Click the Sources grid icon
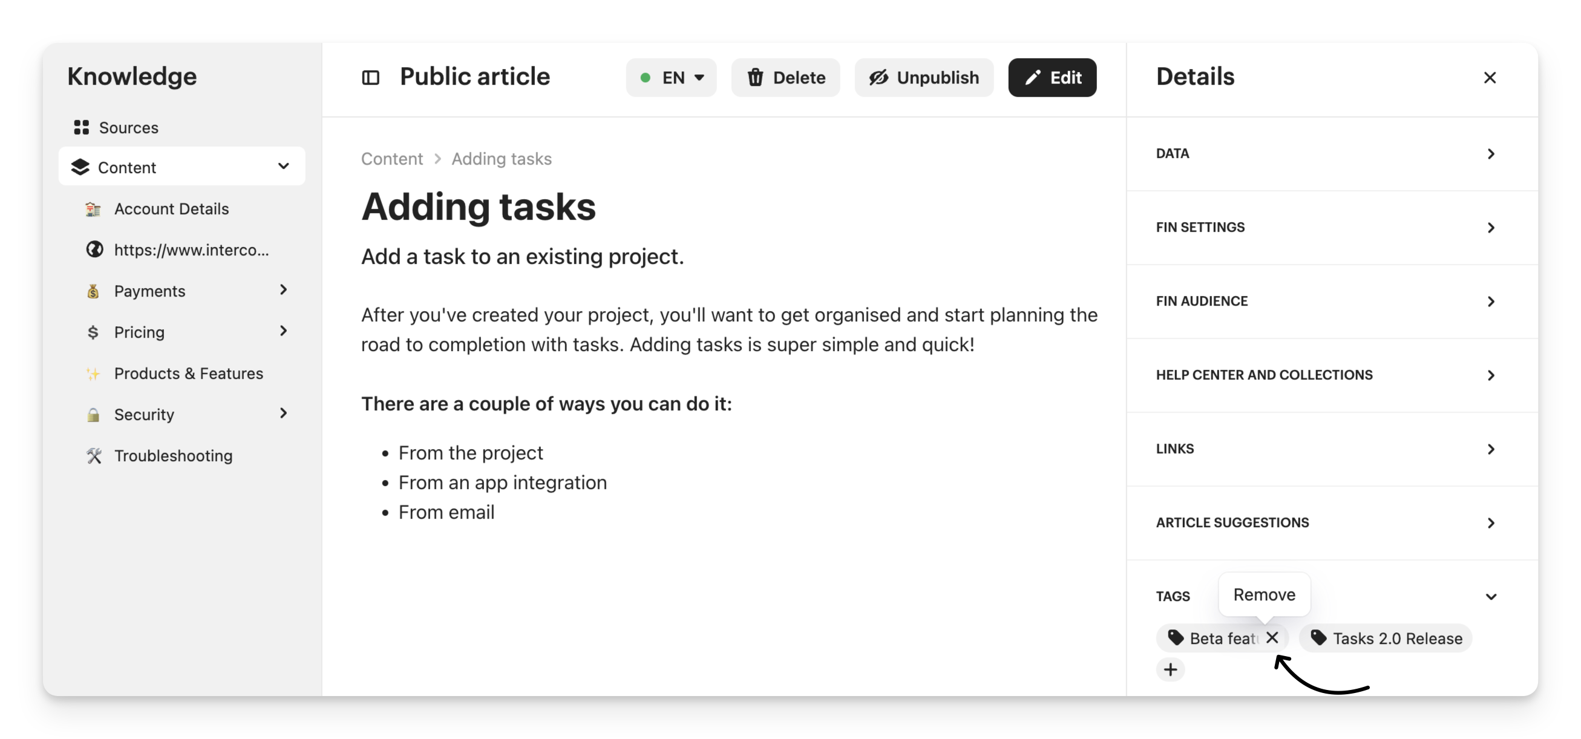This screenshot has width=1581, height=739. tap(81, 127)
